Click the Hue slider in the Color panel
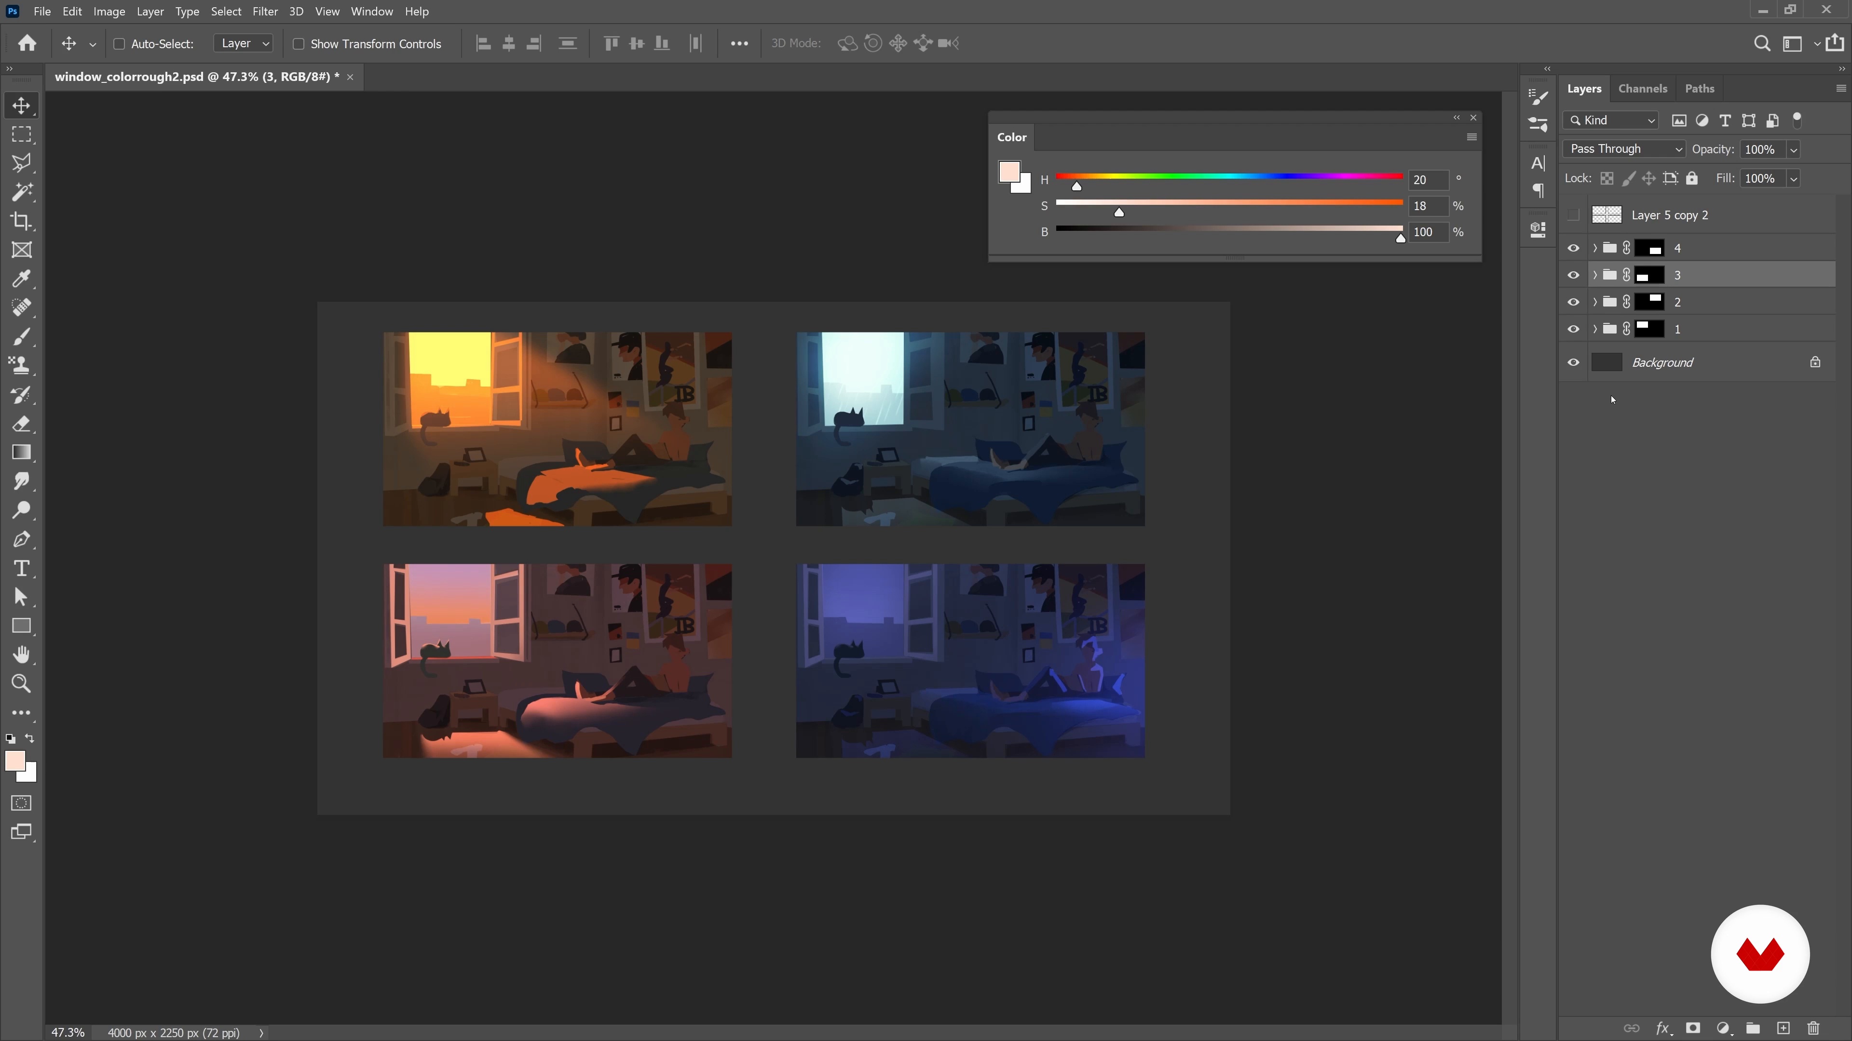1852x1041 pixels. [1229, 177]
